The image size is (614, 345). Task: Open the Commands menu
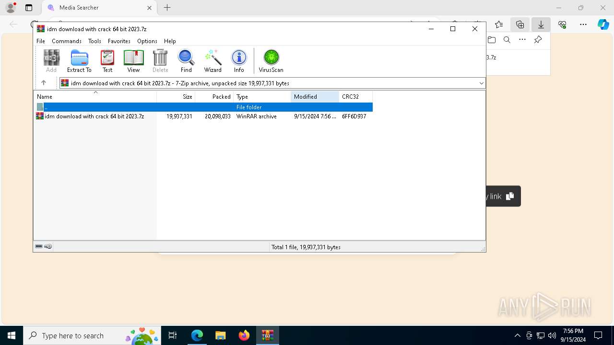(x=67, y=41)
